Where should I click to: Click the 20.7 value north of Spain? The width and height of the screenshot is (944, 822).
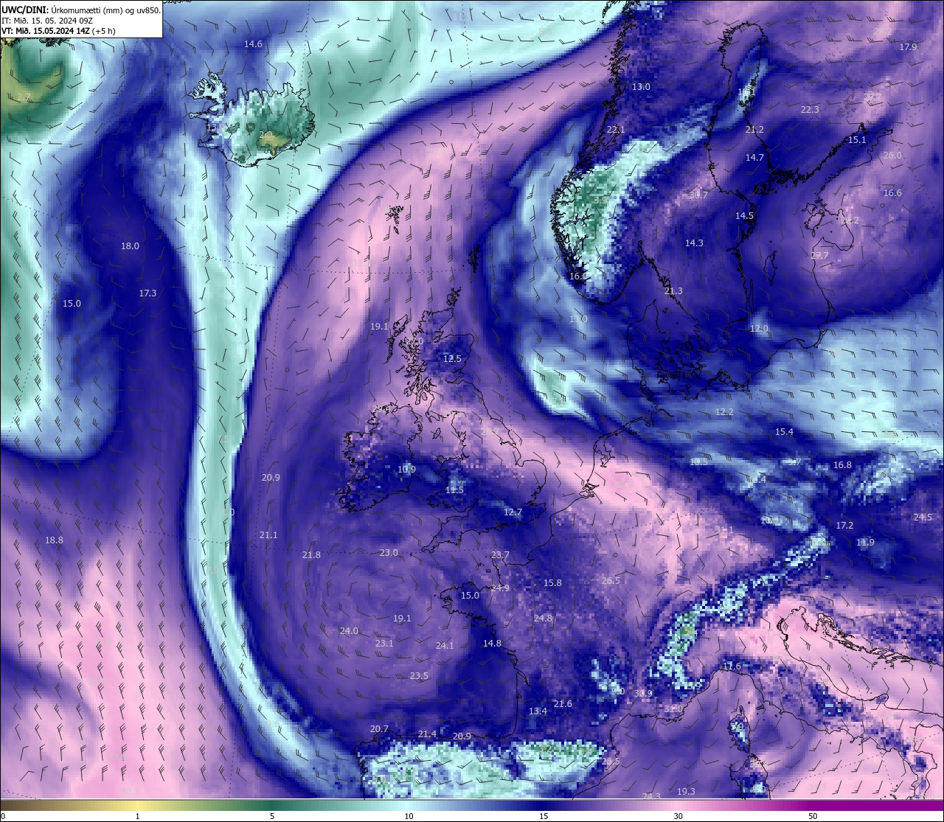379,729
